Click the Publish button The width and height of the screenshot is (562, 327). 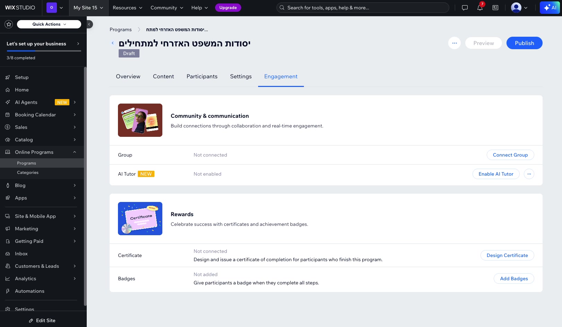click(x=524, y=43)
